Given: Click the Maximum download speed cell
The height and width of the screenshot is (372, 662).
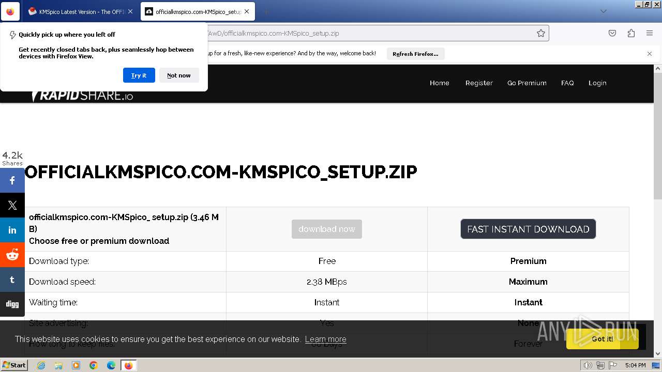Looking at the screenshot, I should (x=528, y=282).
